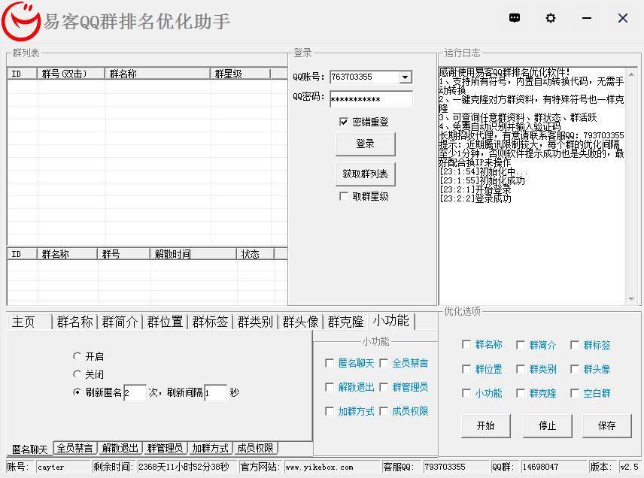The image size is (644, 478).
Task: Switch to the 群类别 tab
Action: pos(256,322)
